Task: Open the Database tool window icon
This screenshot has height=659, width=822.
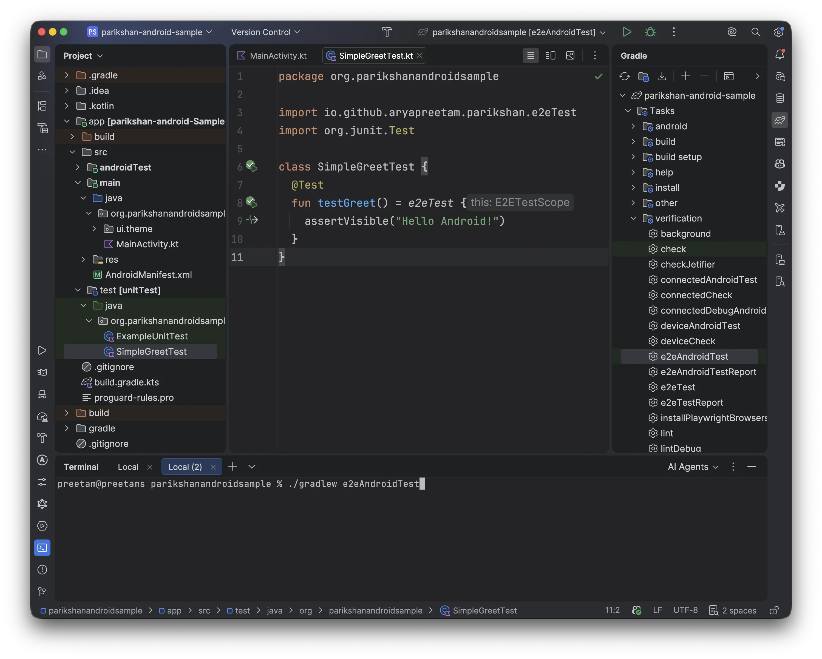Action: [x=780, y=98]
